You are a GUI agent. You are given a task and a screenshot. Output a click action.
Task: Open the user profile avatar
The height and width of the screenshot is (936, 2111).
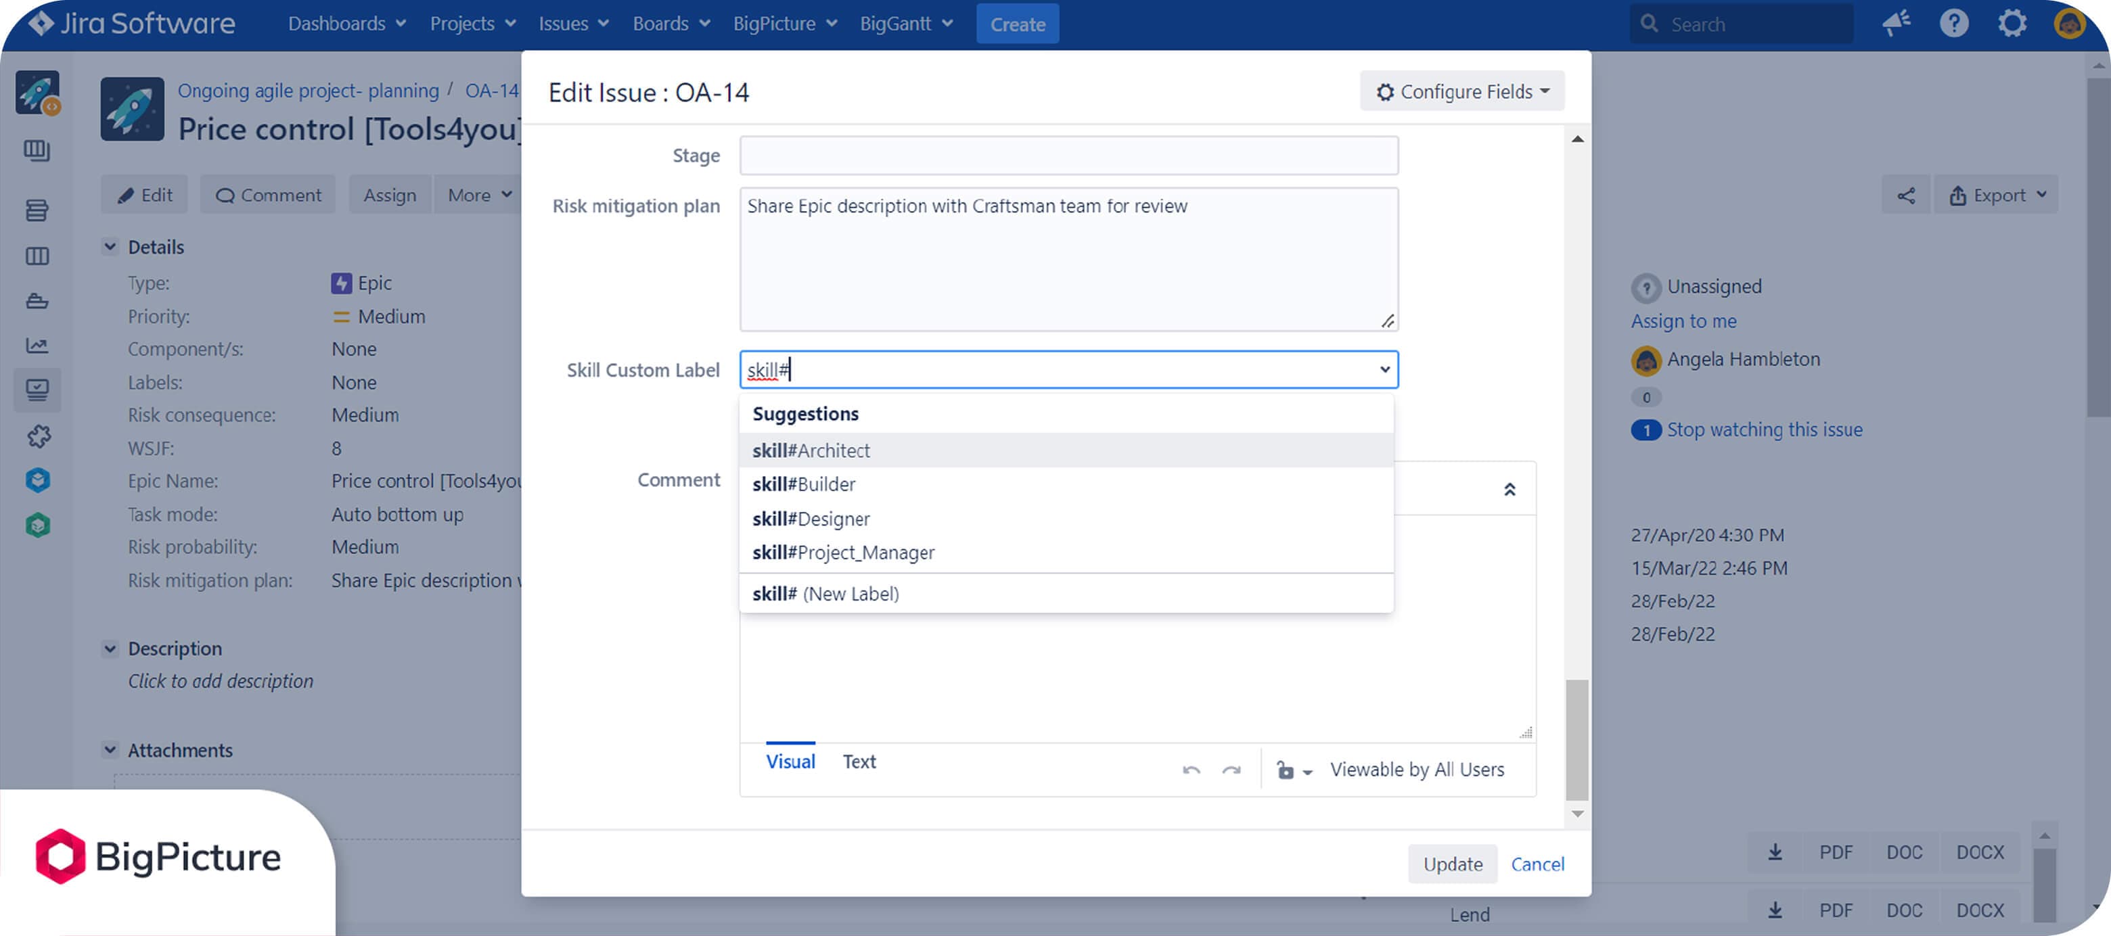pyautogui.click(x=2069, y=23)
